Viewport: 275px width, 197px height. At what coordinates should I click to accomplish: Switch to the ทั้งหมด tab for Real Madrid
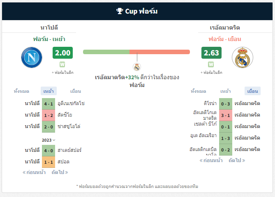[199, 91]
